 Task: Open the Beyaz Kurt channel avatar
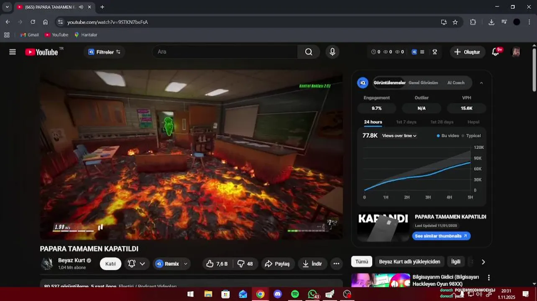[47, 264]
